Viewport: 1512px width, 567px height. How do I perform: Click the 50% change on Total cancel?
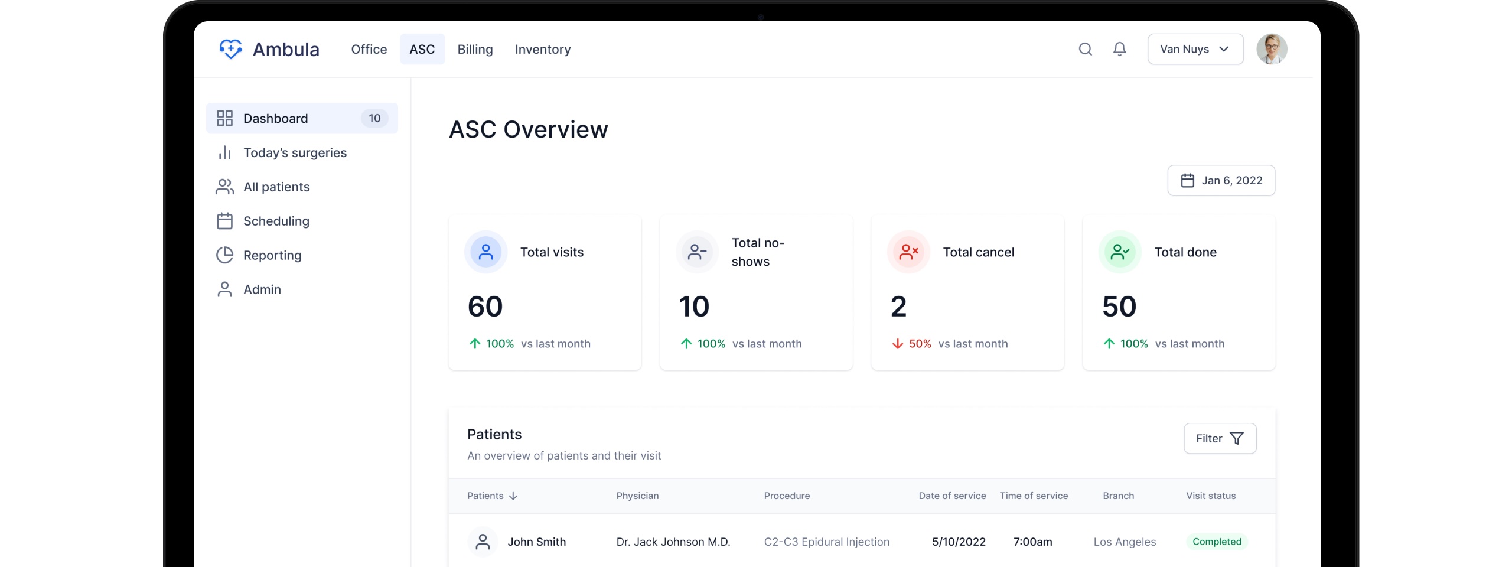[x=920, y=344]
